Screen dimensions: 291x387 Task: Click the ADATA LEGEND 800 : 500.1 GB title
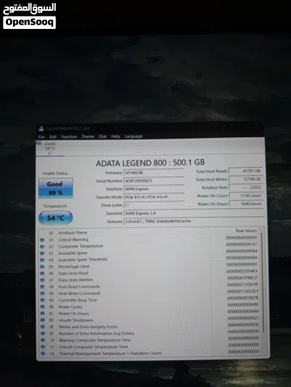pos(151,163)
